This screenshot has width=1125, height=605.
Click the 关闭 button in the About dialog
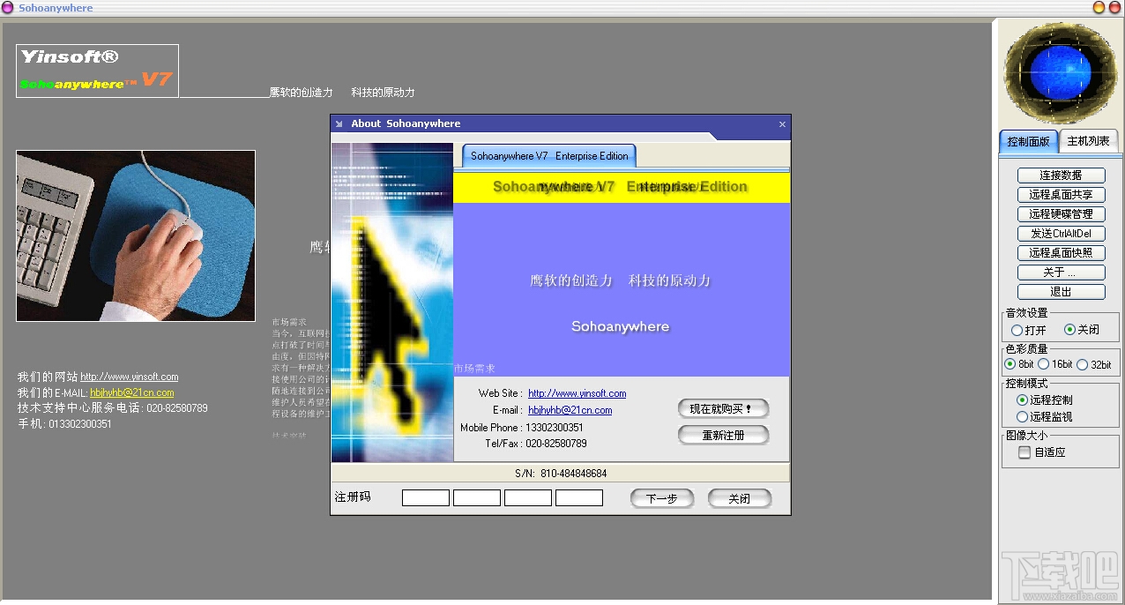(x=739, y=499)
